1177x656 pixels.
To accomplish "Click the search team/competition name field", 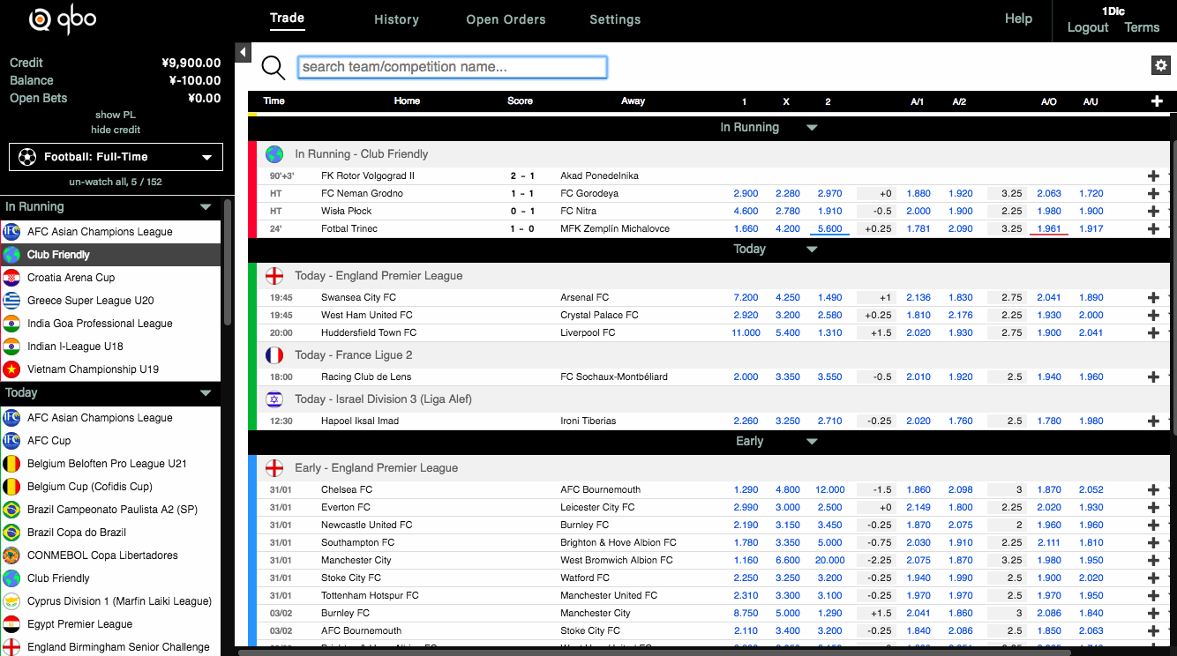I will point(453,67).
